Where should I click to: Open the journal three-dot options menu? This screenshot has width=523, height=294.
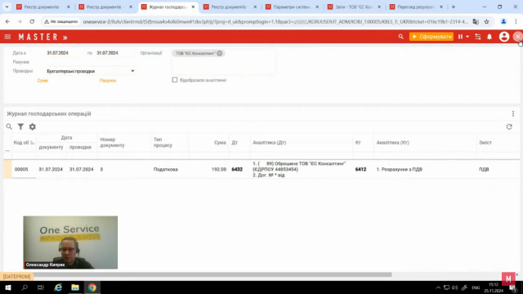513,114
